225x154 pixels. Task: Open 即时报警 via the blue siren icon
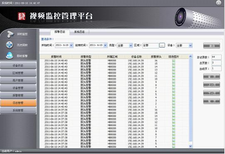(10, 56)
